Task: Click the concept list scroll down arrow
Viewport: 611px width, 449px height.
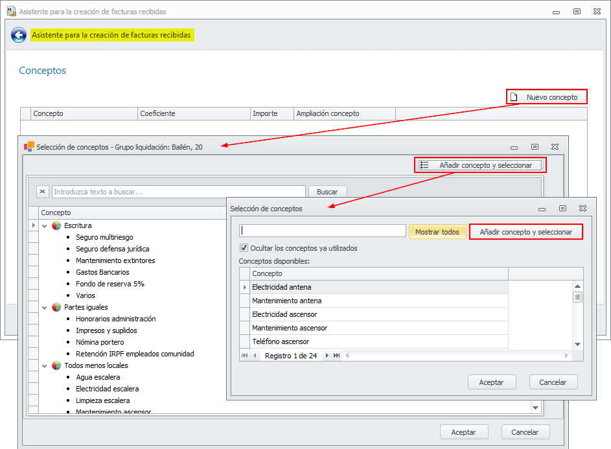Action: pos(577,344)
